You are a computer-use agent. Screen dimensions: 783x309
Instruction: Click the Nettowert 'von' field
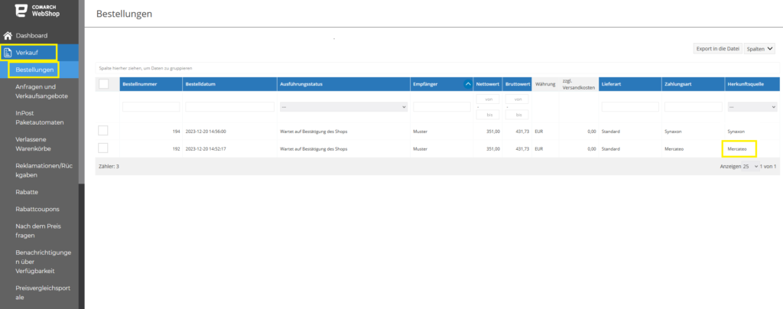488,99
